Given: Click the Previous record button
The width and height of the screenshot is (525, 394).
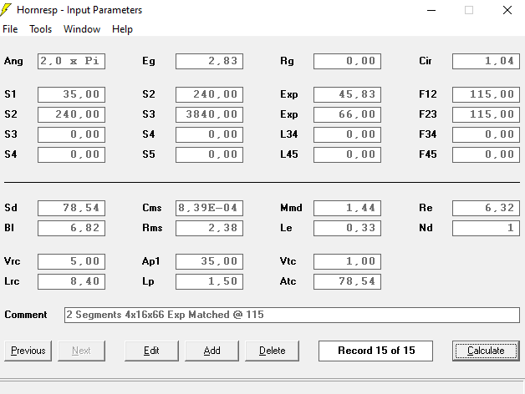Looking at the screenshot, I should (28, 351).
